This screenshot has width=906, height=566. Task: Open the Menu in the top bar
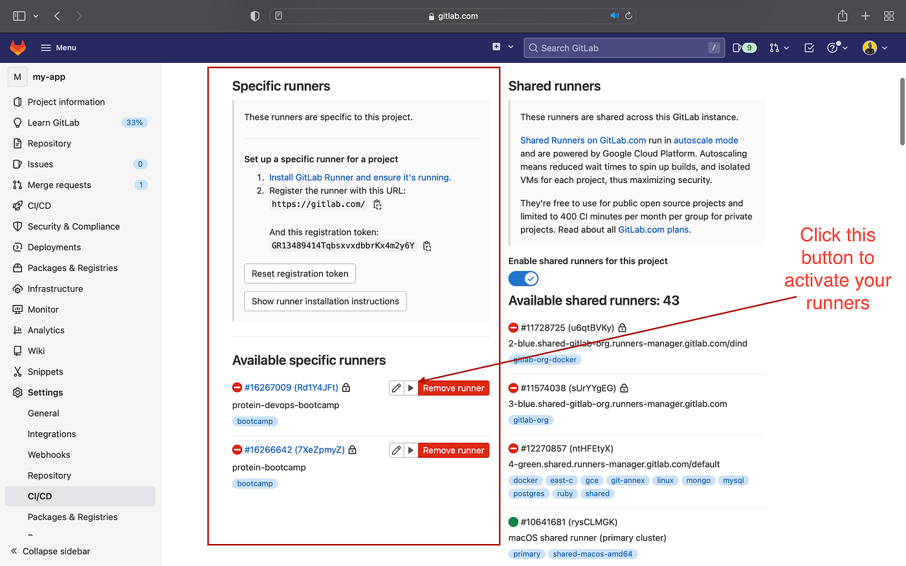[58, 47]
